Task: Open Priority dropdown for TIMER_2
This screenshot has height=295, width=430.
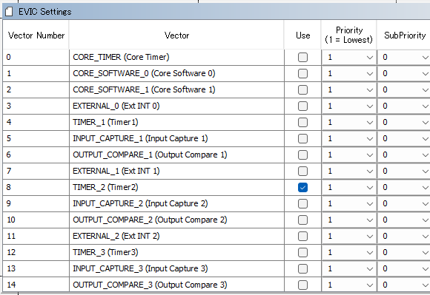Action: coord(349,187)
